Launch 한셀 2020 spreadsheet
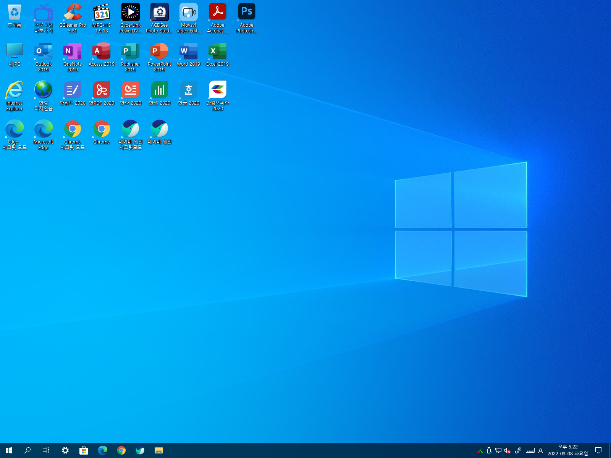This screenshot has width=611, height=458. 160,94
